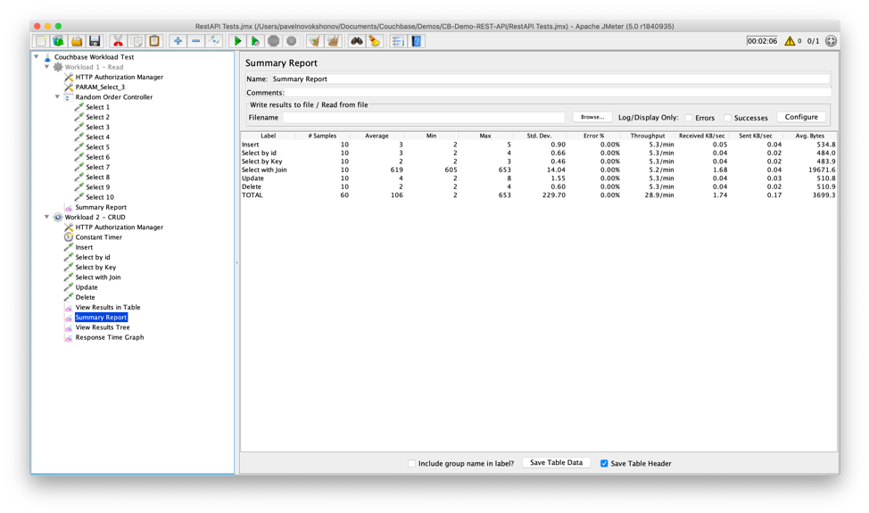
Task: Select the Insert sampler in tree
Action: tap(84, 247)
